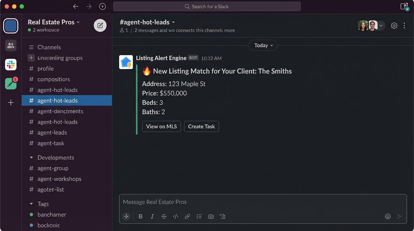The width and height of the screenshot is (414, 231).
Task: Click the compose new message icon
Action: 100,26
